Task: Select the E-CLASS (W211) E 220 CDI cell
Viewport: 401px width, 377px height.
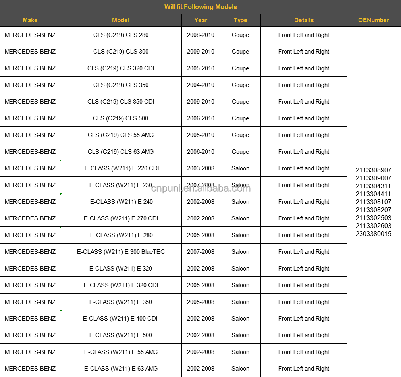Action: tap(121, 168)
